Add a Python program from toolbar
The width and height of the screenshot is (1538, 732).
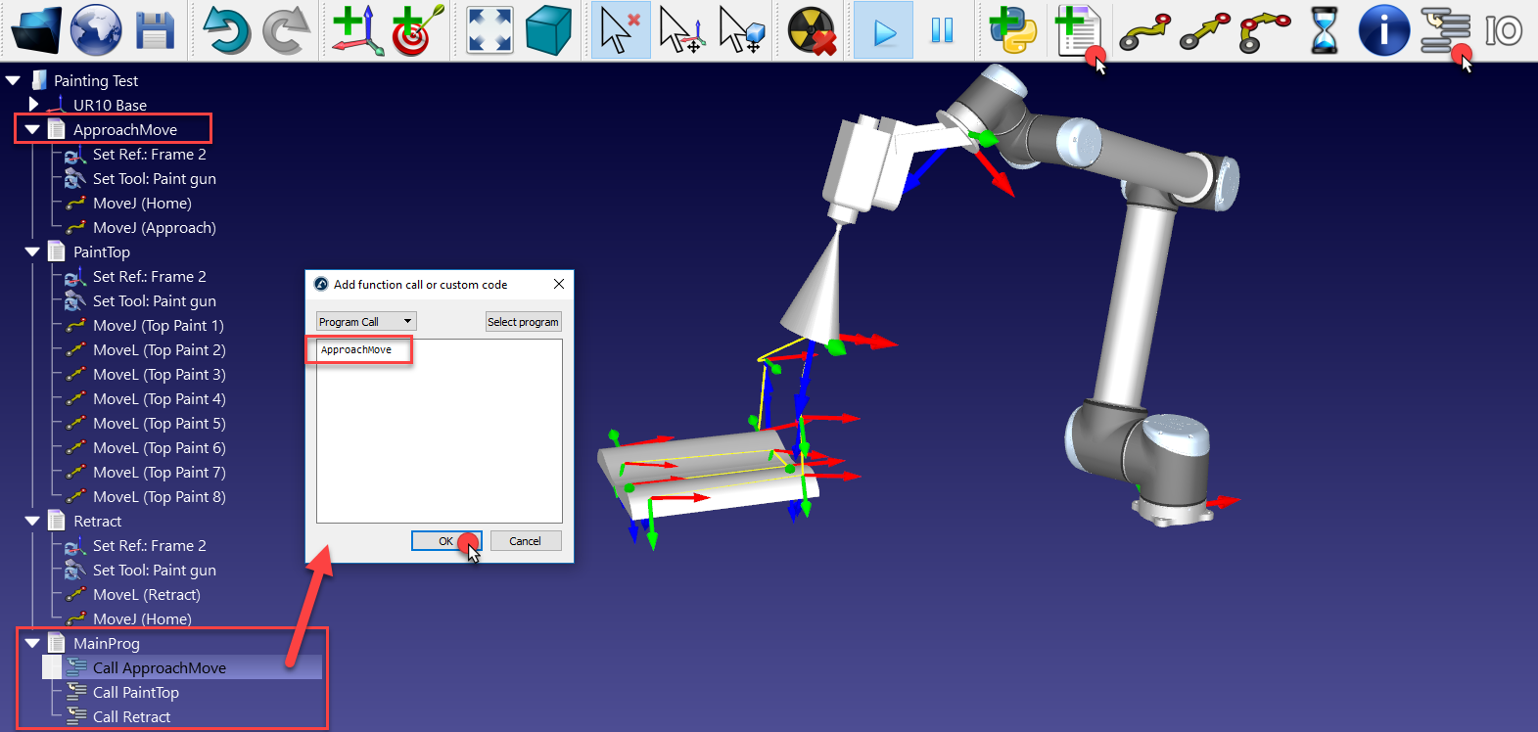1012,30
